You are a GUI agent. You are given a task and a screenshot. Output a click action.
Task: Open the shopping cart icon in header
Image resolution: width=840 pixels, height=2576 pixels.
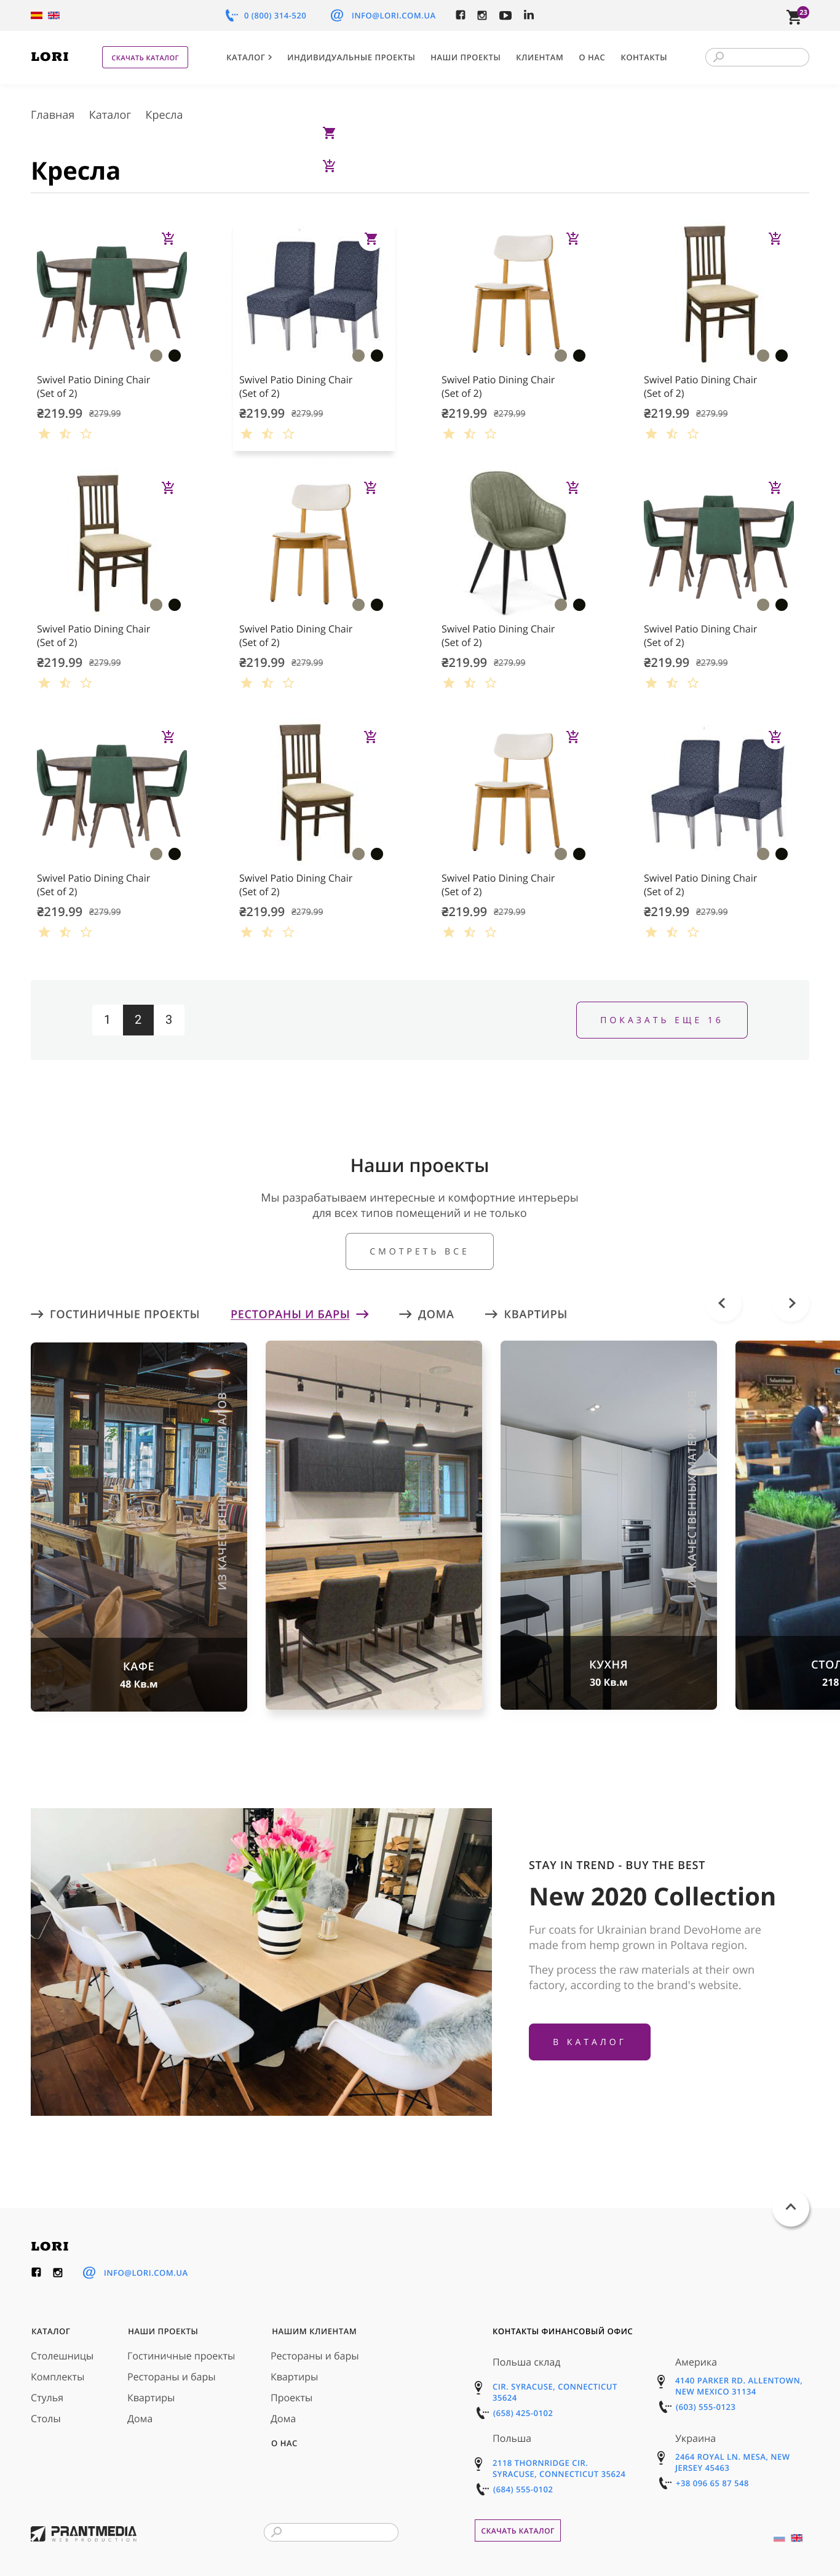tap(795, 16)
